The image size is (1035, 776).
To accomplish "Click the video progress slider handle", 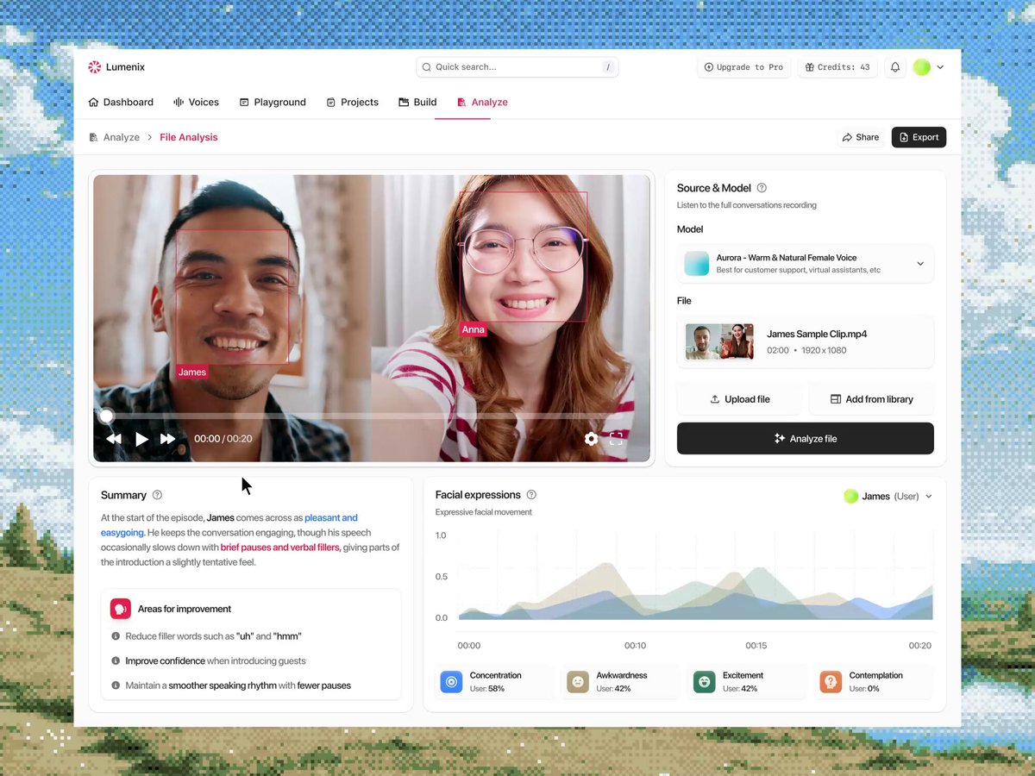I will pos(106,416).
